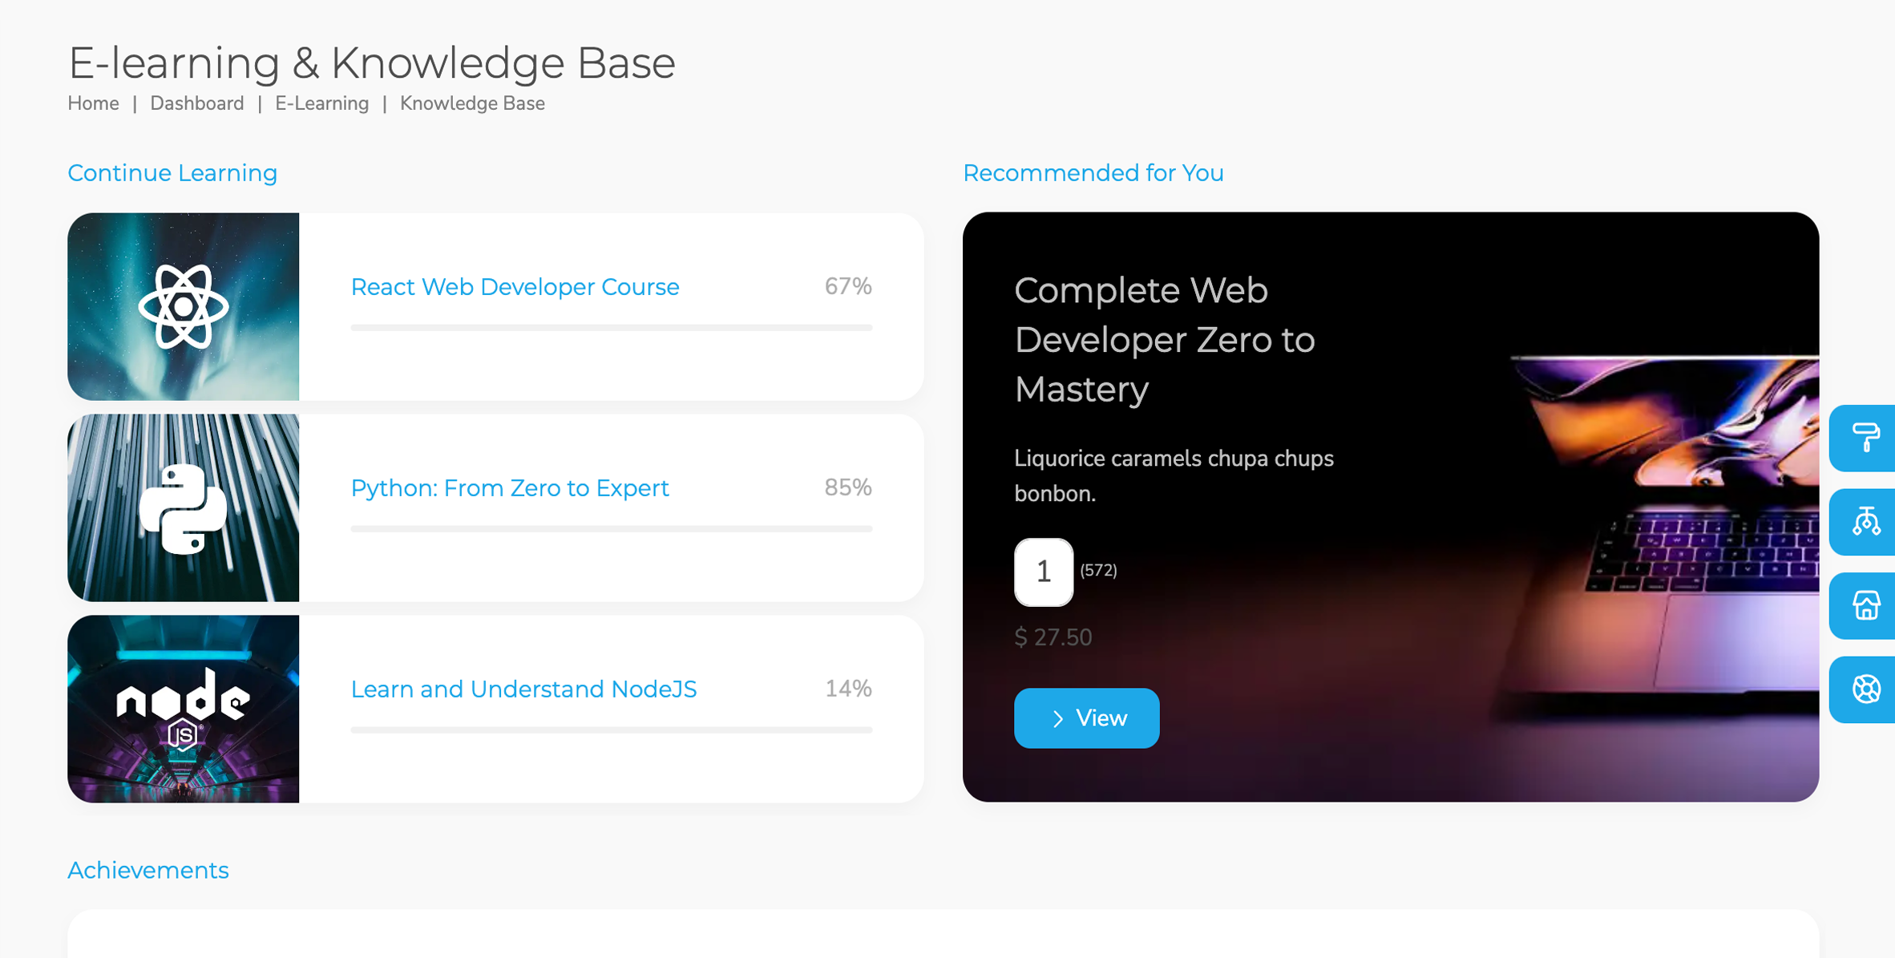Select Knowledge Base breadcrumb item
The image size is (1895, 958).
(x=472, y=103)
